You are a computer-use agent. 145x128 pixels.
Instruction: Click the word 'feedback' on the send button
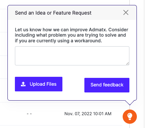click(113, 85)
